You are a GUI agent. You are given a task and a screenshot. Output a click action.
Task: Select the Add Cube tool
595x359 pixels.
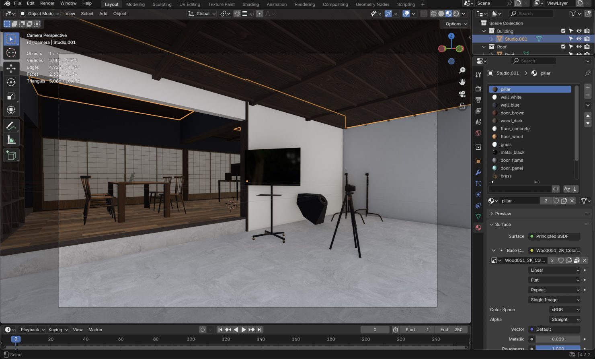pyautogui.click(x=11, y=155)
